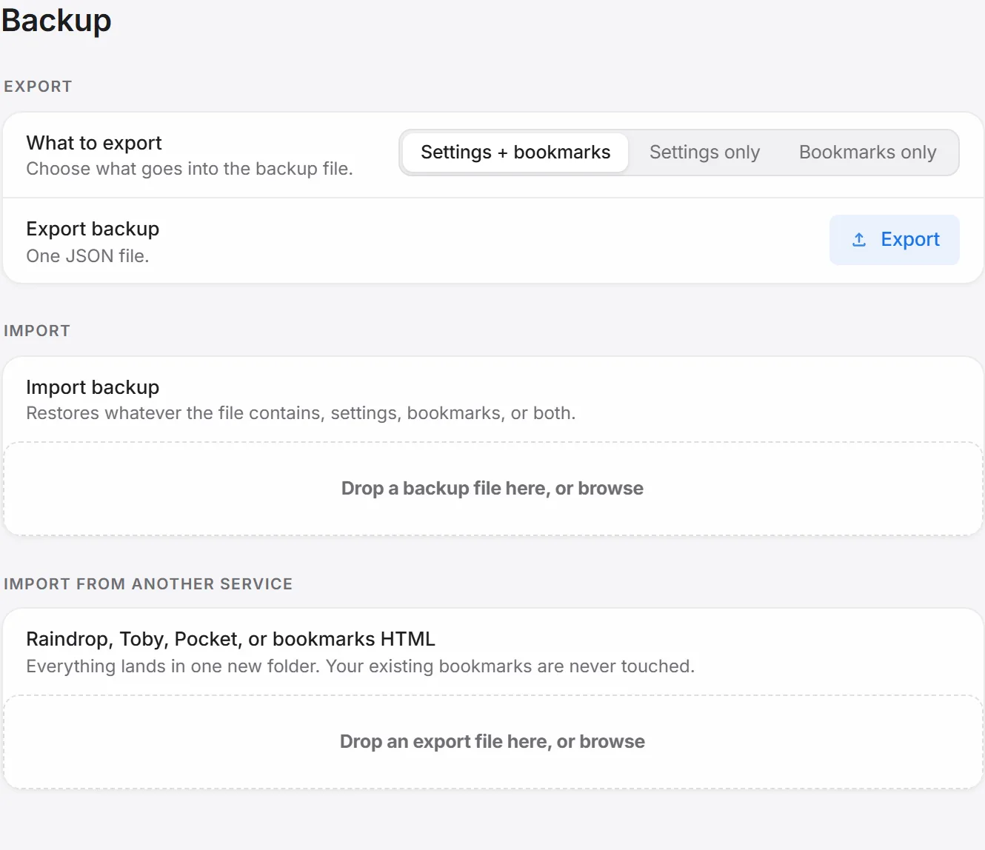Click the Import backup row title
Image resolution: width=985 pixels, height=850 pixels.
pyautogui.click(x=93, y=387)
